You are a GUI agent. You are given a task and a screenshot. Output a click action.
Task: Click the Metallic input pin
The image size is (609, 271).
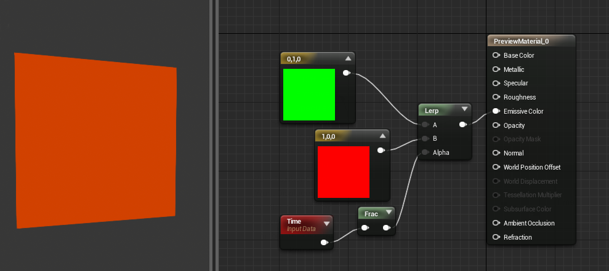(x=496, y=69)
